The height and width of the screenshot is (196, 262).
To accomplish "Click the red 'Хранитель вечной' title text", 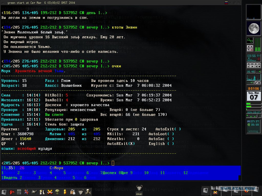I will click(34, 71).
